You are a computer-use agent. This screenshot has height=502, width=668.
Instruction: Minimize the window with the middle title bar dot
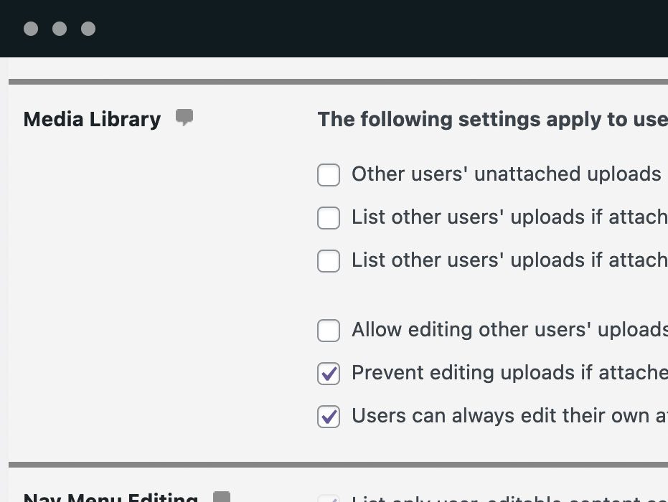coord(60,29)
